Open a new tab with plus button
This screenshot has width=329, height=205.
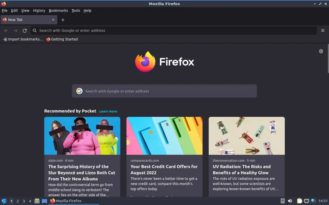click(63, 20)
